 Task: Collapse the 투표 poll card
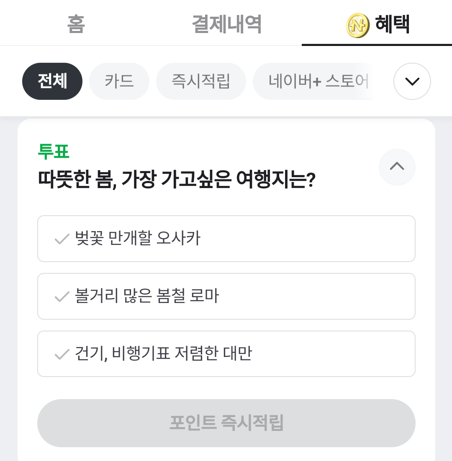(397, 167)
